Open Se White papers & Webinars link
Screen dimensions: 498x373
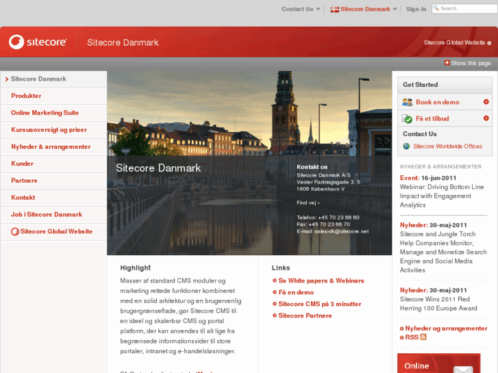[321, 281]
